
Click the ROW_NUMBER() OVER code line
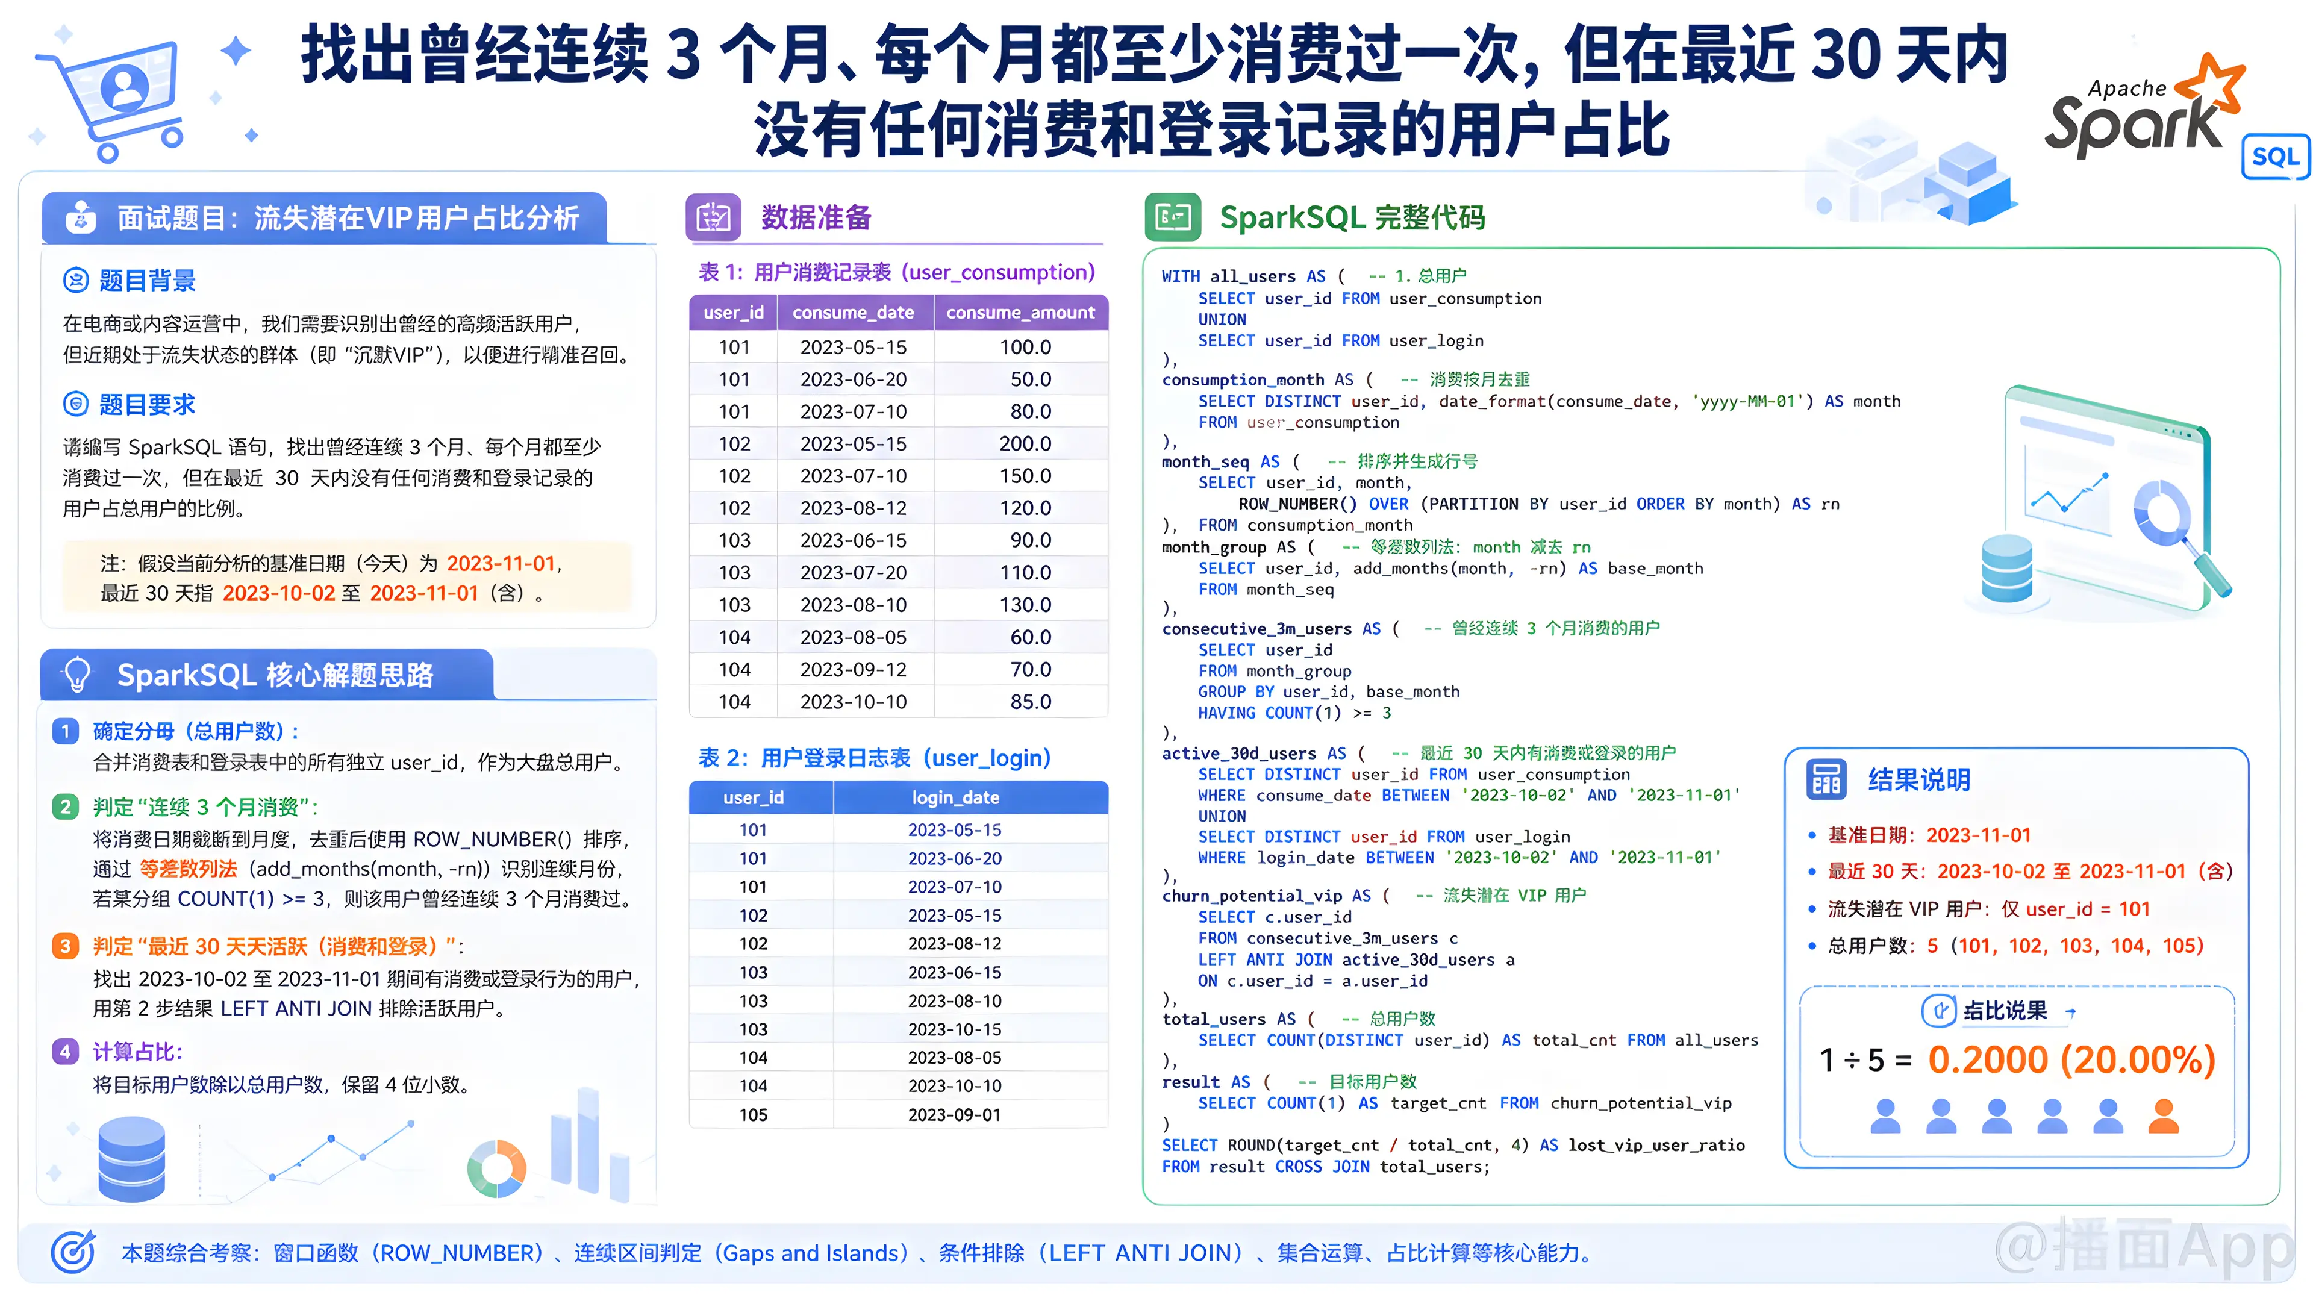tap(1539, 504)
